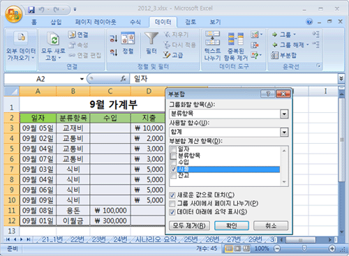Sort ascending with the top sort icon
Viewport: 349px width, 256px height.
tap(114, 38)
